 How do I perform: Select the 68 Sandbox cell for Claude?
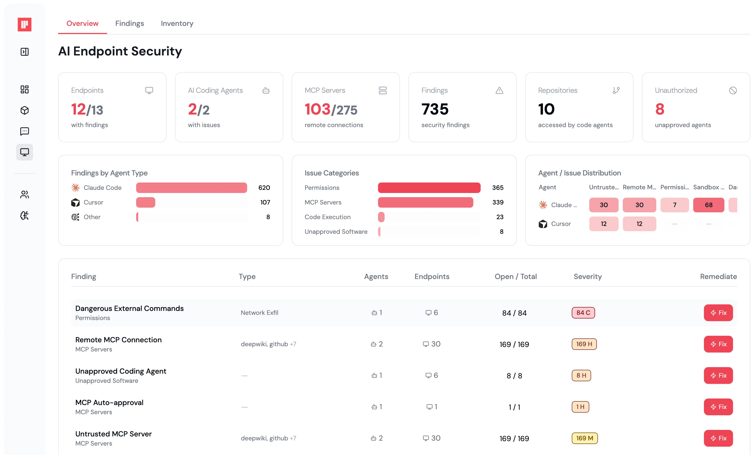coord(708,205)
